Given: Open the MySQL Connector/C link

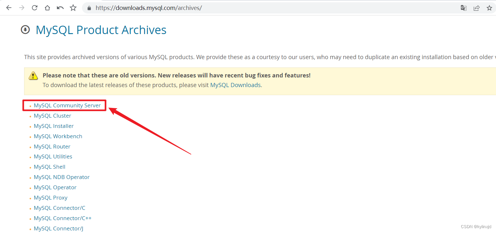Looking at the screenshot, I should point(59,208).
